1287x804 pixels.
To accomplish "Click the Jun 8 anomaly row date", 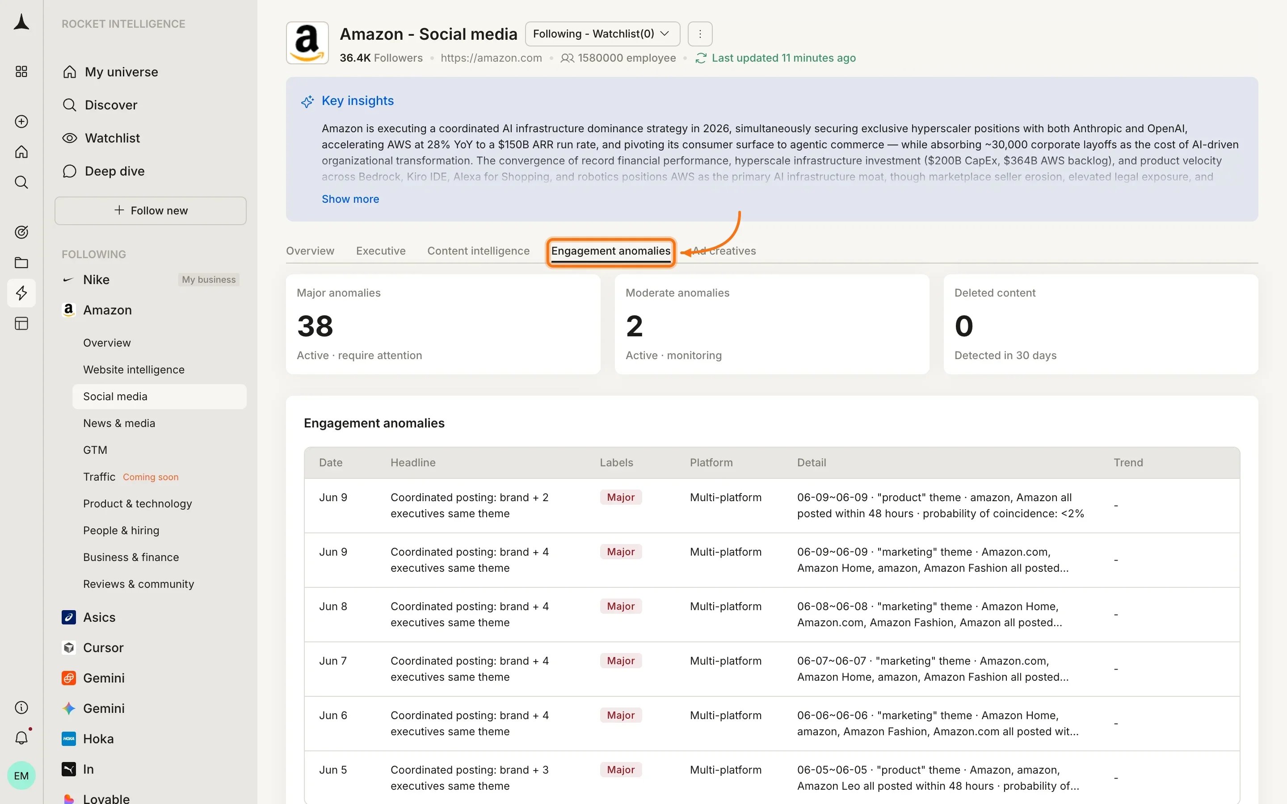I will 333,607.
